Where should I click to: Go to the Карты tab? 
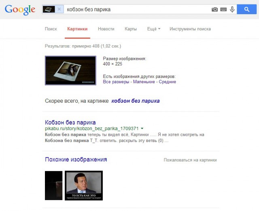coord(131,29)
